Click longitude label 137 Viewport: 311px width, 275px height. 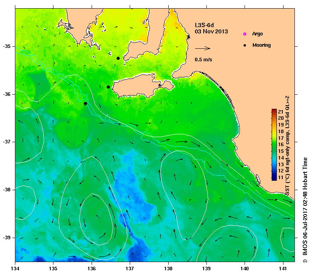(x=130, y=269)
